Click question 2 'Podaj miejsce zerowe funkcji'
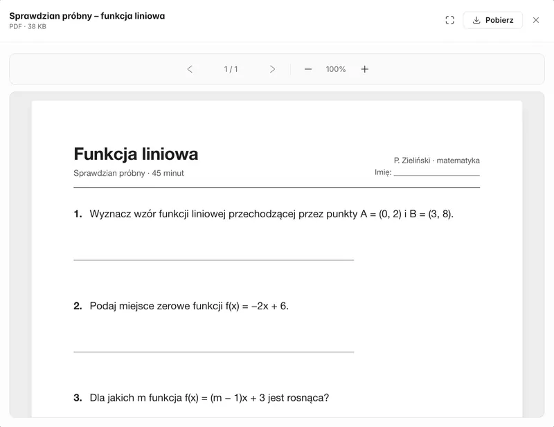The image size is (554, 427). click(181, 306)
